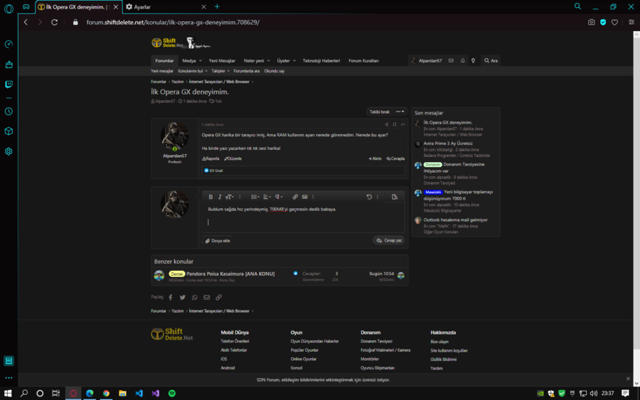
Task: Expand Üyeler menu arrow
Action: 294,61
